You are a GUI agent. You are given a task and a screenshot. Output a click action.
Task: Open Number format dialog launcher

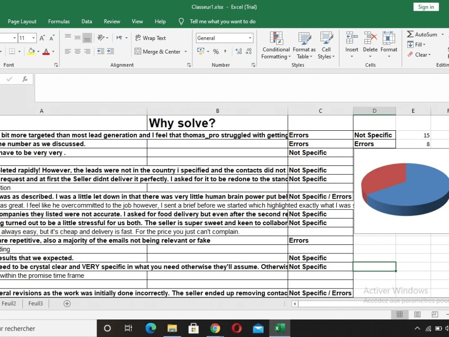coord(253,65)
